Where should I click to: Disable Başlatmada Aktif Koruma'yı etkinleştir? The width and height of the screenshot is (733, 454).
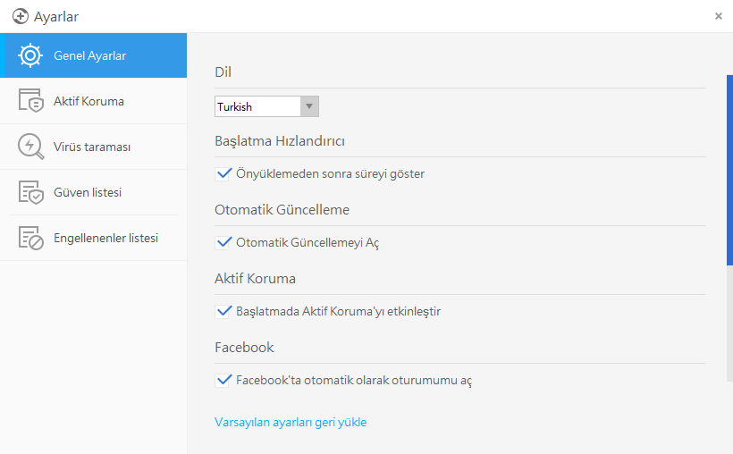click(223, 311)
